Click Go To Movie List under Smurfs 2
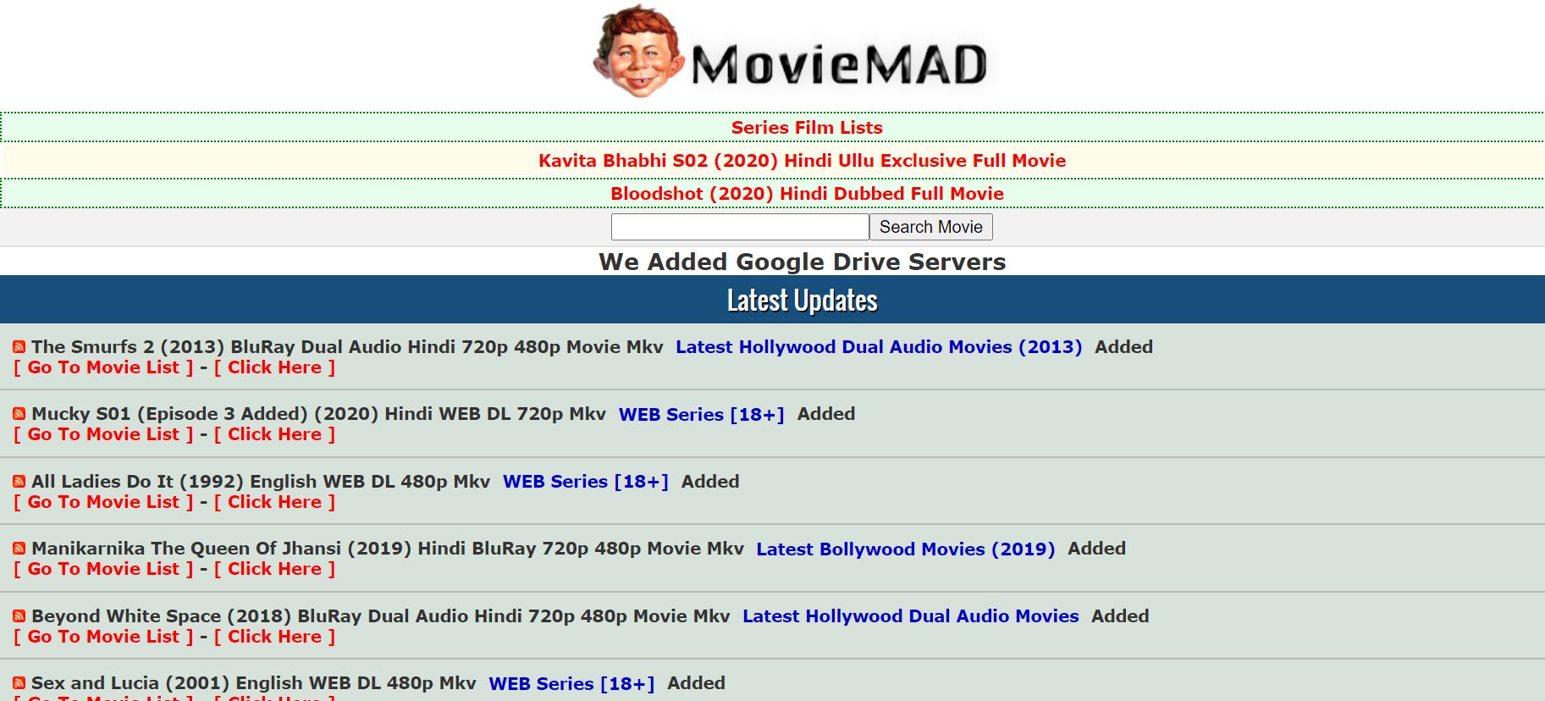Image resolution: width=1545 pixels, height=701 pixels. click(x=103, y=367)
